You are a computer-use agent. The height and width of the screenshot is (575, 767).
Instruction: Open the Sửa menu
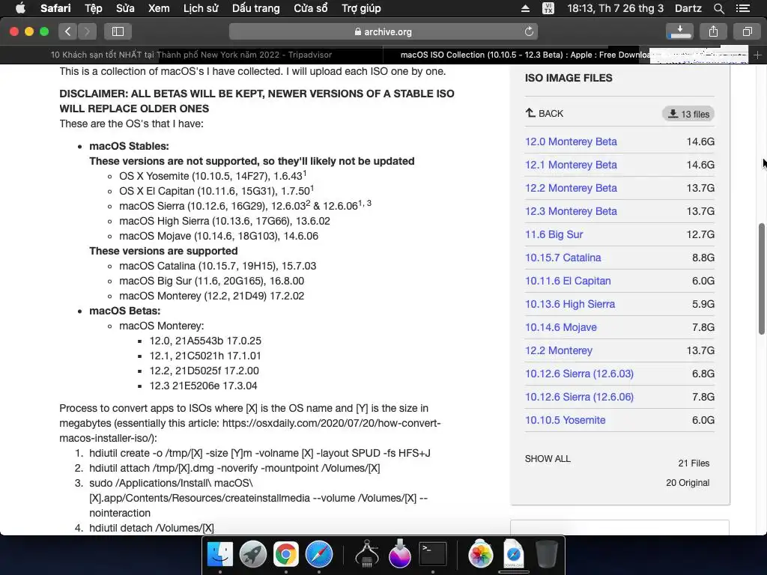coord(125,8)
